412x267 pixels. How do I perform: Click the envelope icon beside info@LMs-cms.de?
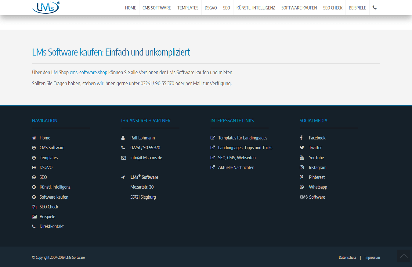(123, 158)
